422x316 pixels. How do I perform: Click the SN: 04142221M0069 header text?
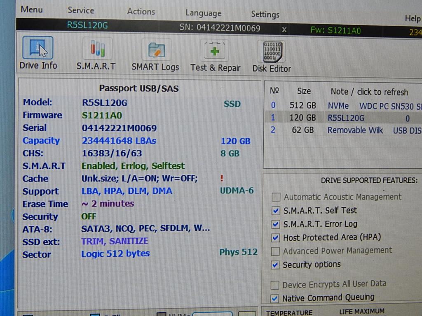coord(220,28)
